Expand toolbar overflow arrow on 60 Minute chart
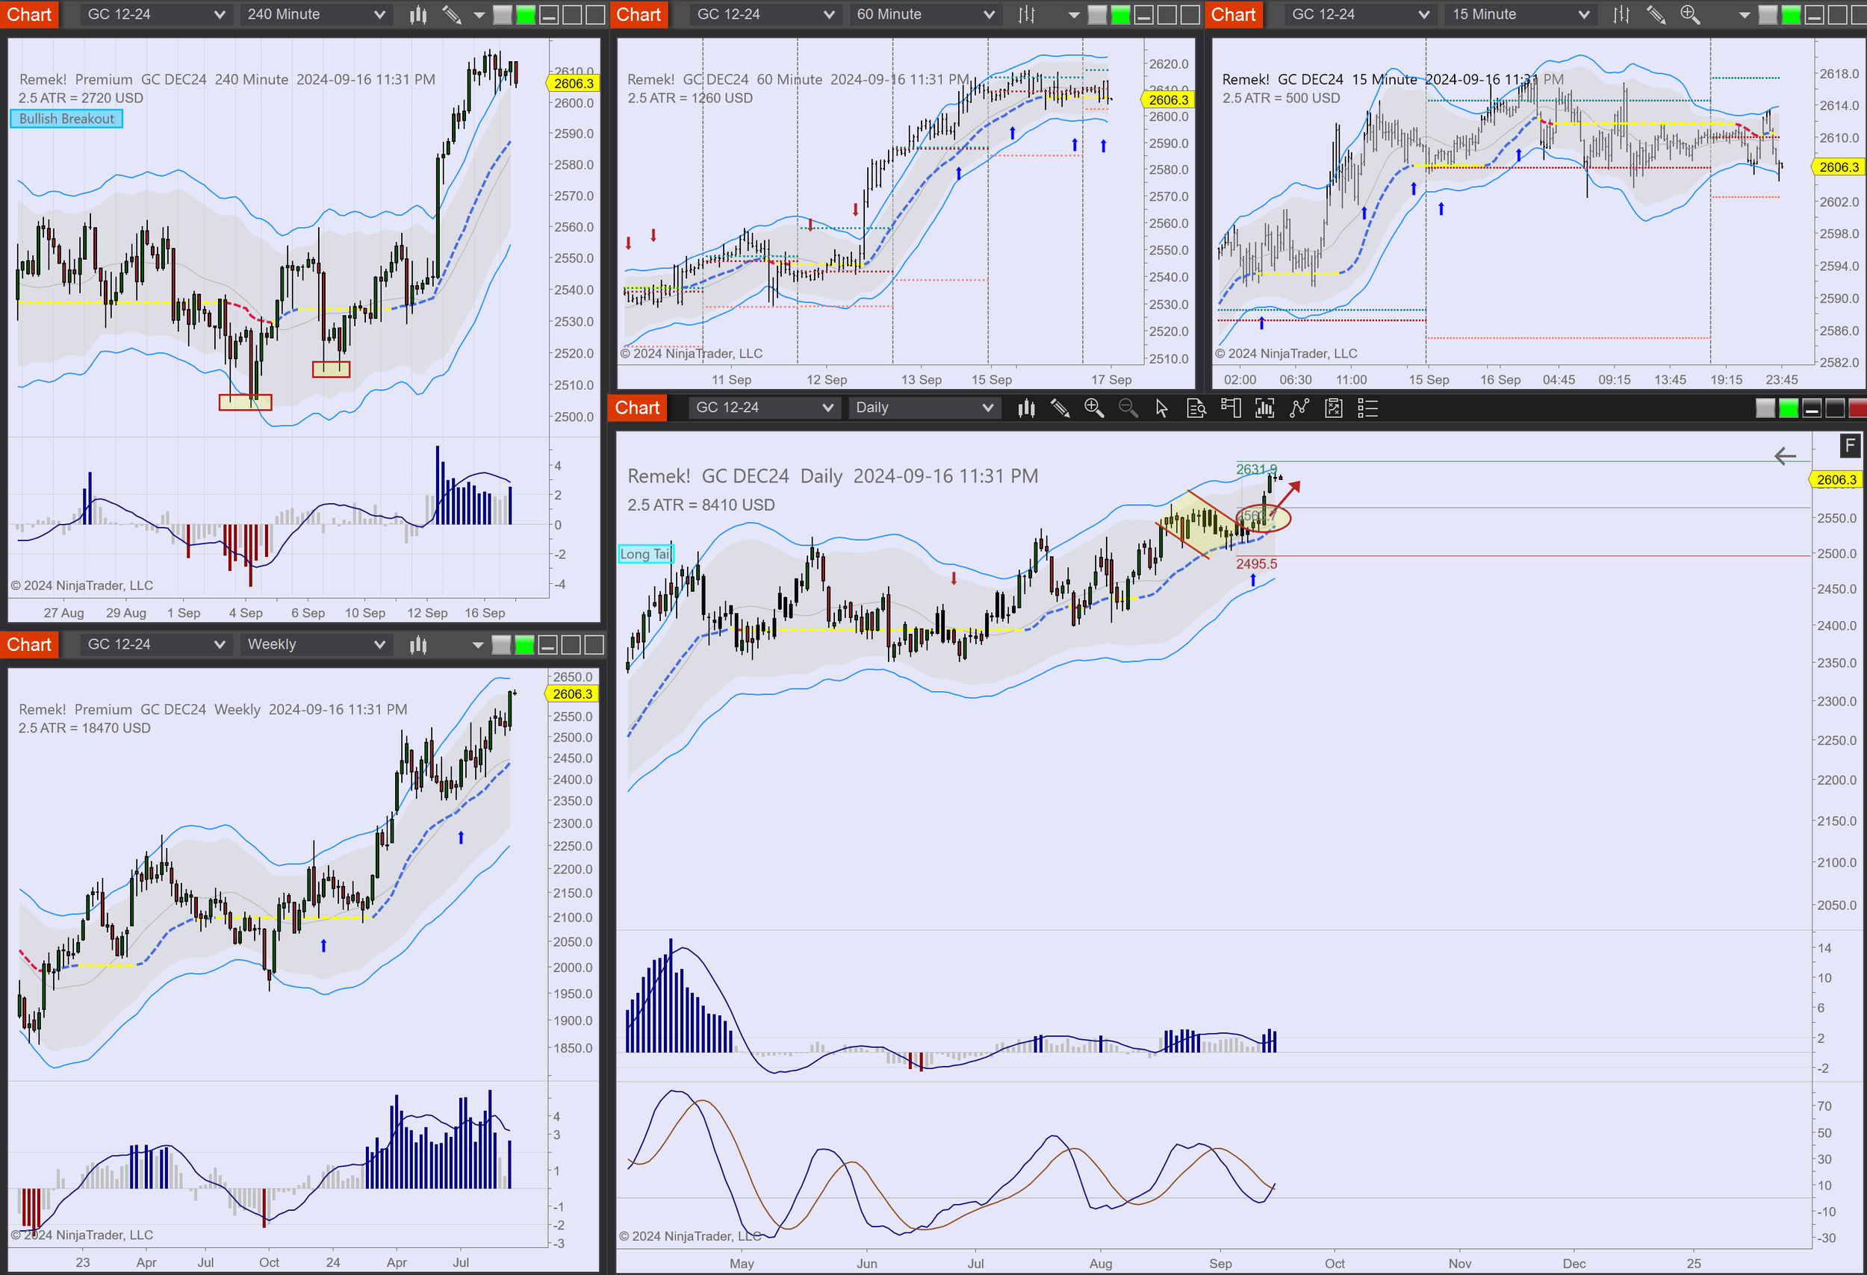 (x=1074, y=15)
